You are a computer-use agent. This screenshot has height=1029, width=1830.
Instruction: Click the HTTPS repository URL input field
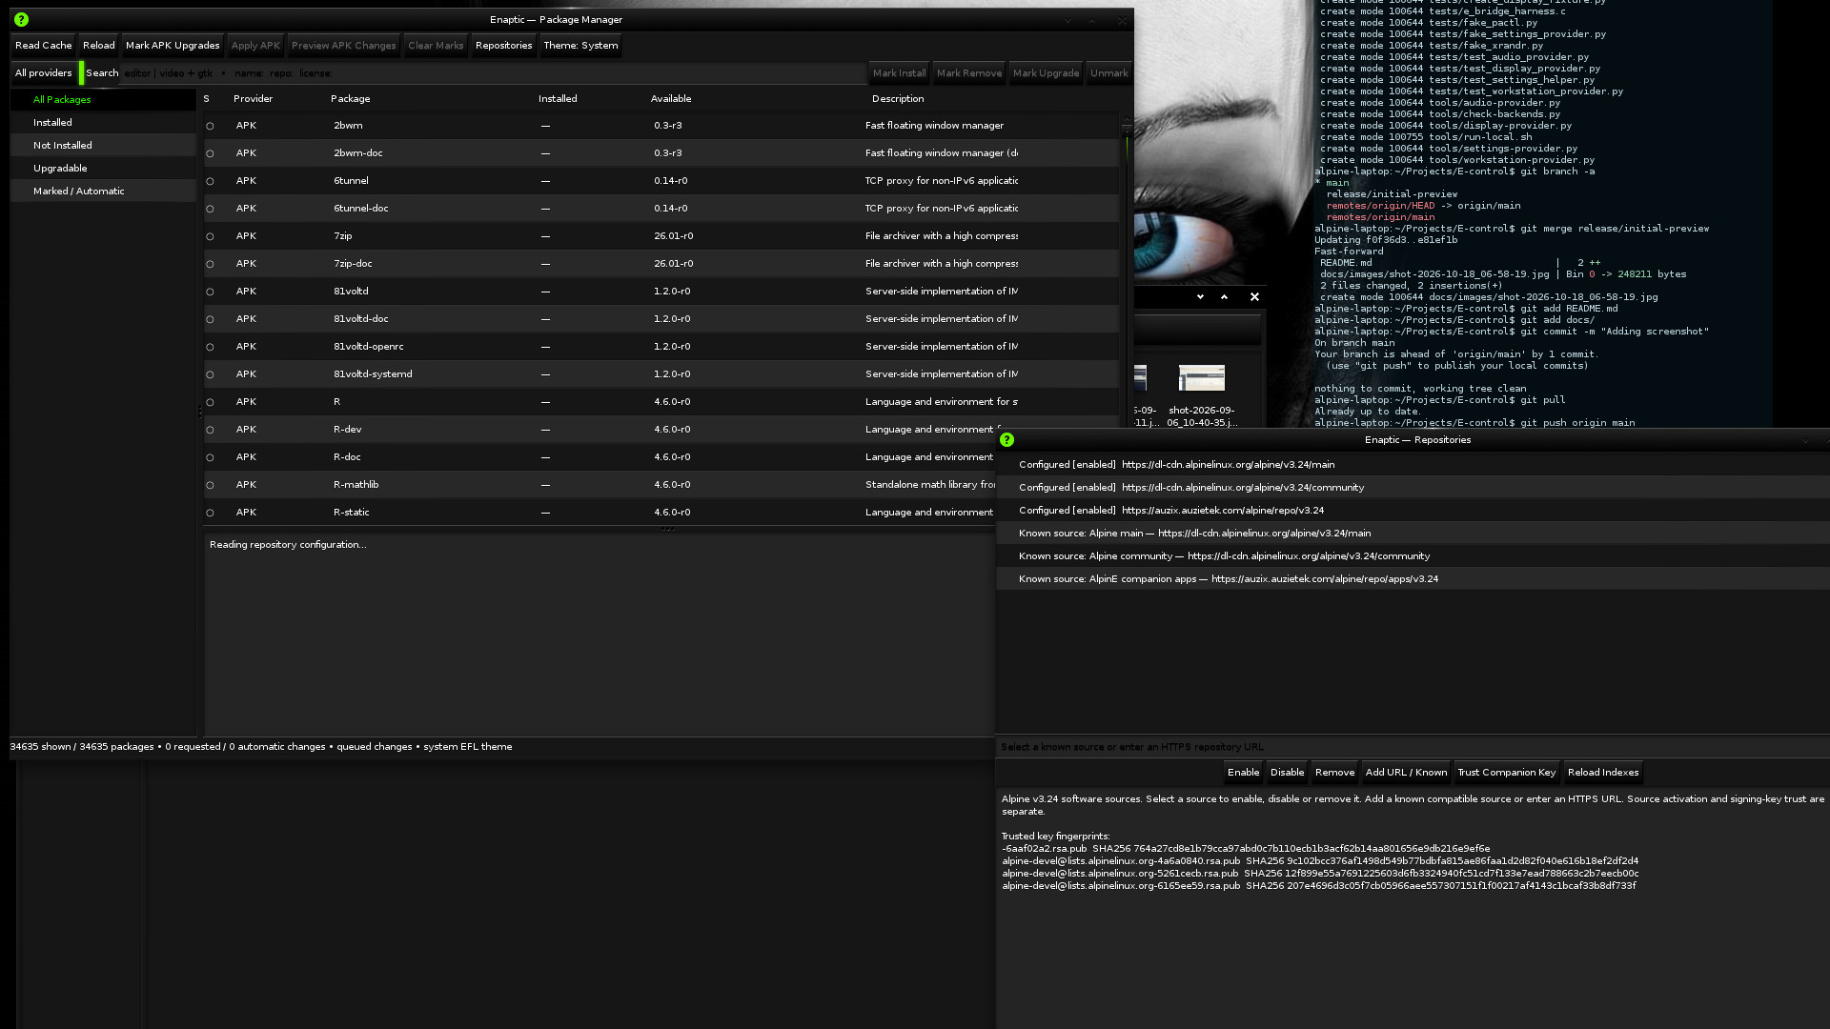1413,747
